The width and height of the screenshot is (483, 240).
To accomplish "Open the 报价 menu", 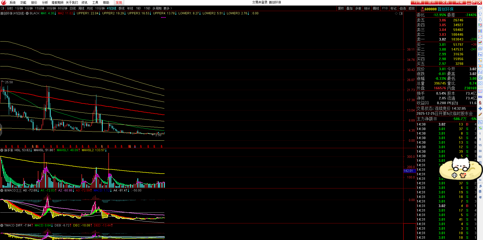I will [34, 3].
